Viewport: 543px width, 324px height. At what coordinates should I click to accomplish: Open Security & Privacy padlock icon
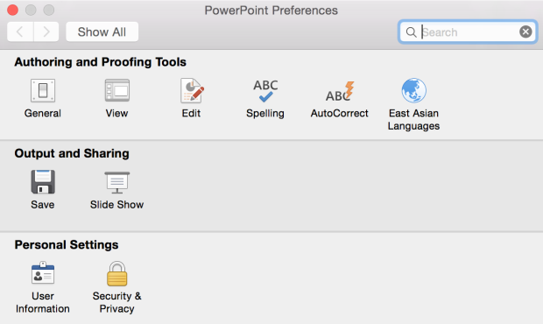[x=117, y=273]
